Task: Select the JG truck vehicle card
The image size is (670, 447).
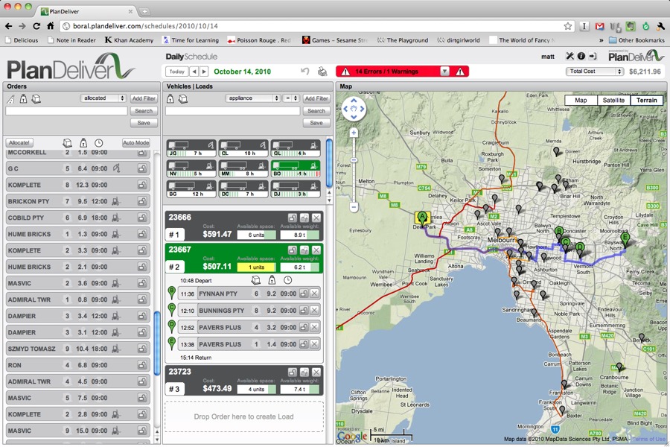Action: (191, 148)
